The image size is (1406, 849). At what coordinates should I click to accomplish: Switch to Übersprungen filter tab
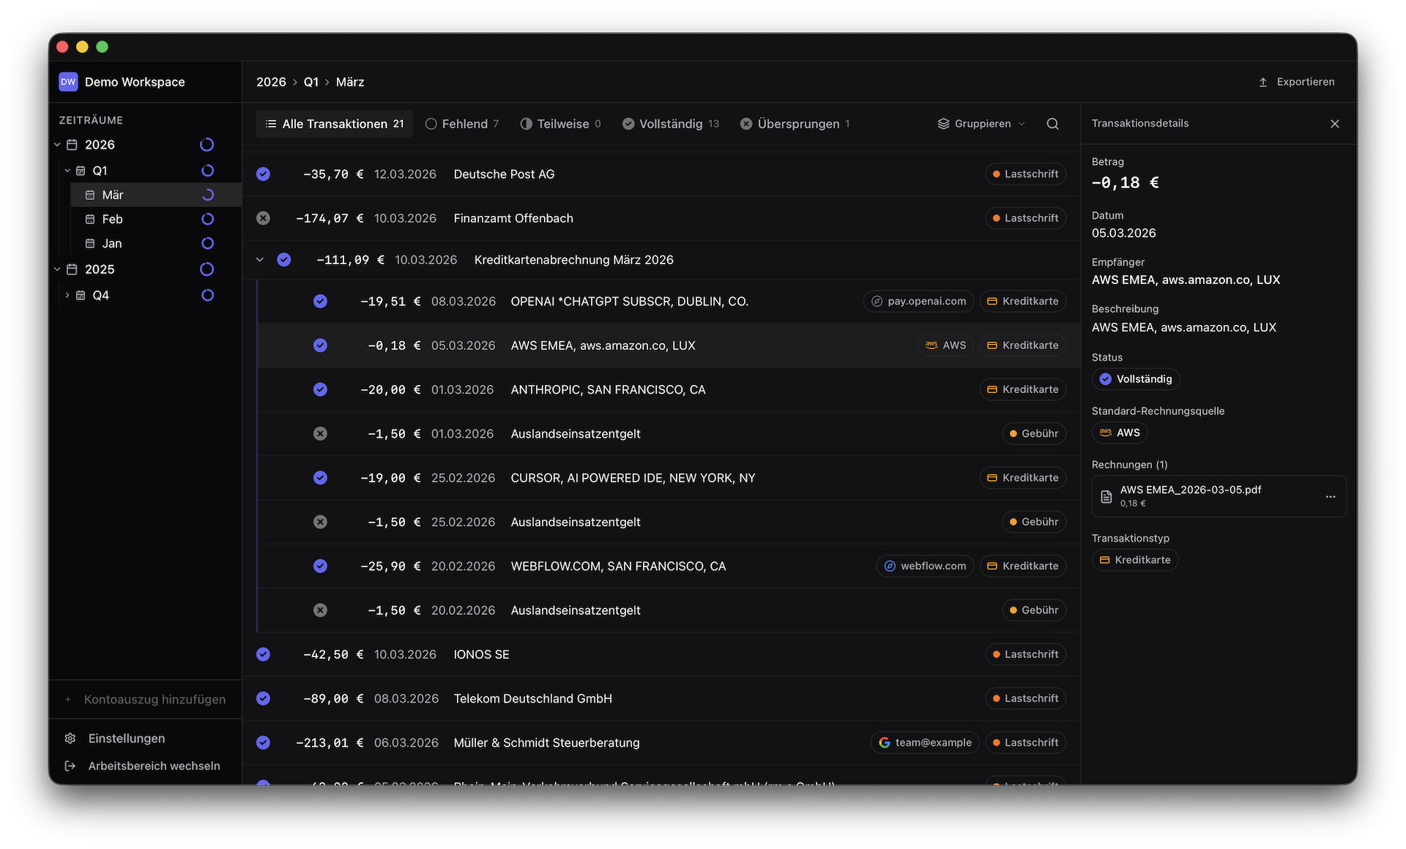tap(795, 124)
